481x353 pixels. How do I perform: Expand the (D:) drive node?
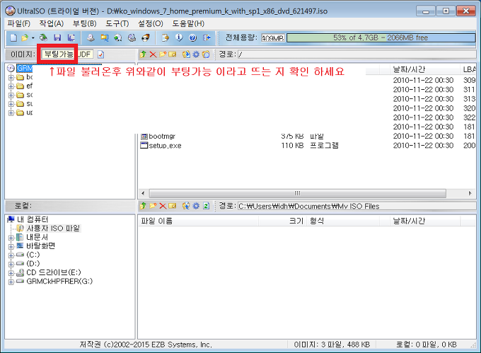(11, 264)
